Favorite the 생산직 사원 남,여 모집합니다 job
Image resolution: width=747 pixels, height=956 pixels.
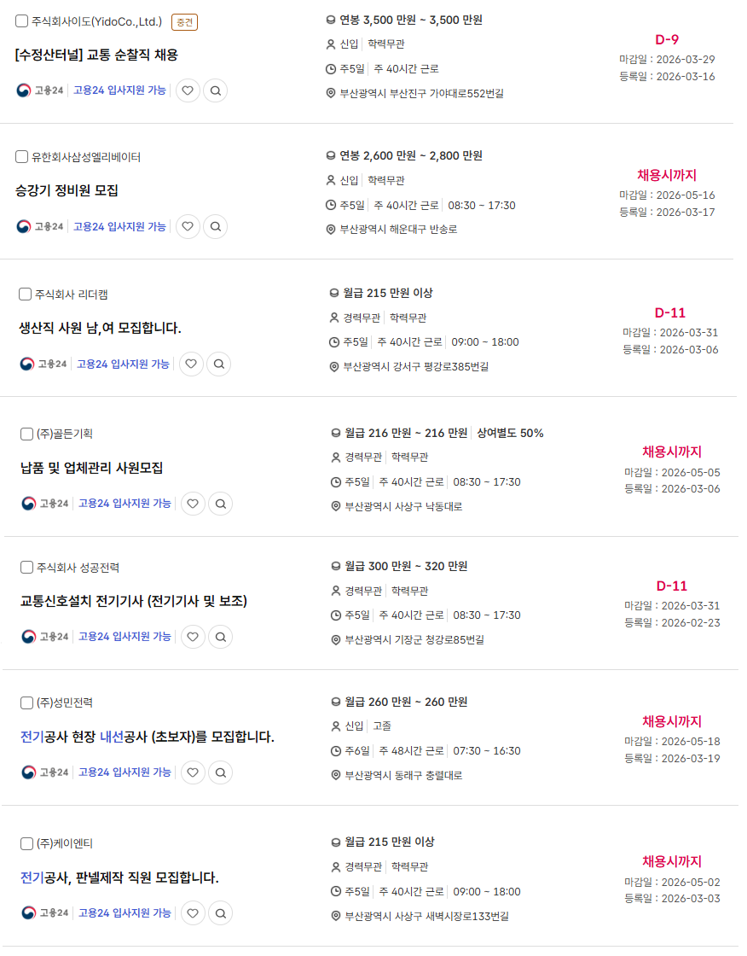[x=191, y=364]
